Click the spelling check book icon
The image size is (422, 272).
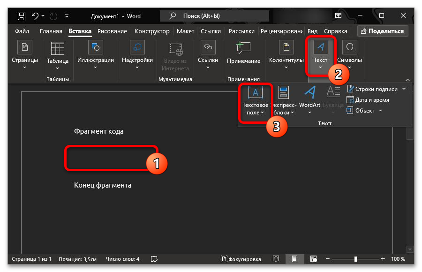tap(154, 259)
